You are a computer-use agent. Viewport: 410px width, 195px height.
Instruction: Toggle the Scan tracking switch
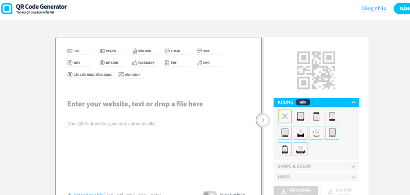[x=210, y=193]
